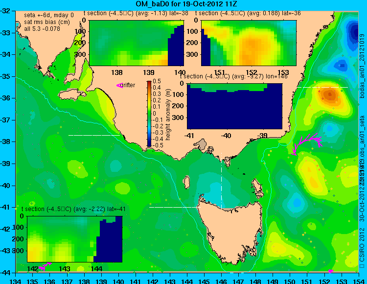Viewport: 367px width, 284px height.
Task: Click the 200 depth label of the lon=146 inset
Action: [x=179, y=106]
